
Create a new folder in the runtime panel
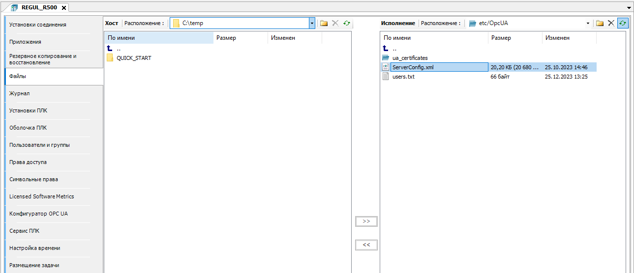[600, 23]
